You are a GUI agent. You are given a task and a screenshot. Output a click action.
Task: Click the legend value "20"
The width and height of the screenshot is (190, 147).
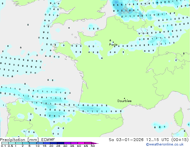tap(51, 146)
